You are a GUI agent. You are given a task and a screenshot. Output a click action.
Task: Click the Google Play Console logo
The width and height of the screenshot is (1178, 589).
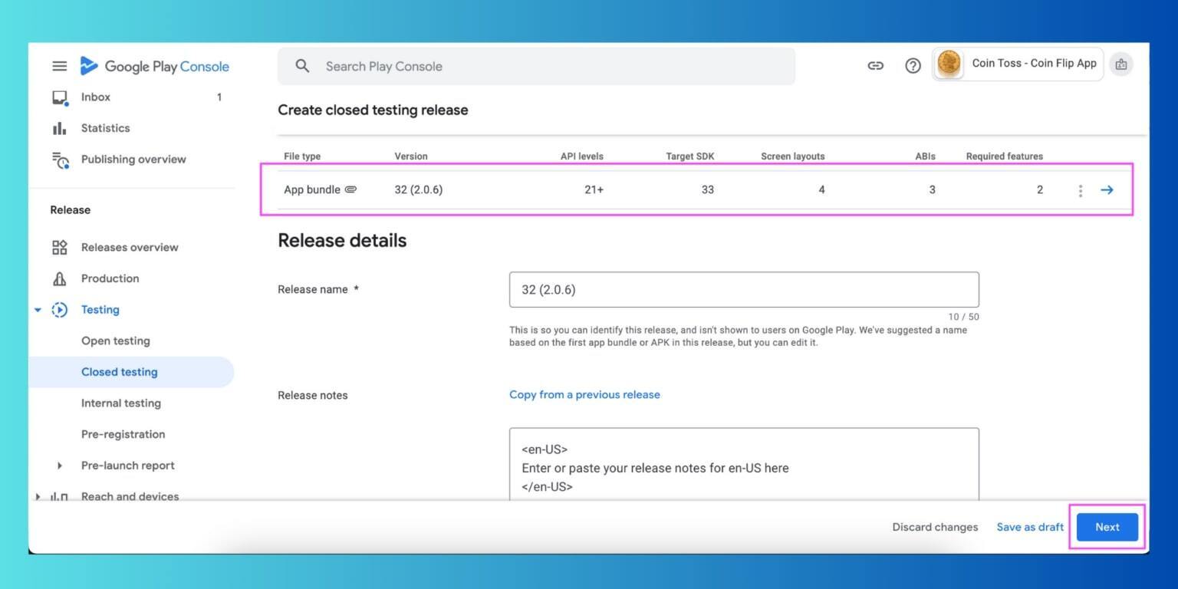(154, 66)
